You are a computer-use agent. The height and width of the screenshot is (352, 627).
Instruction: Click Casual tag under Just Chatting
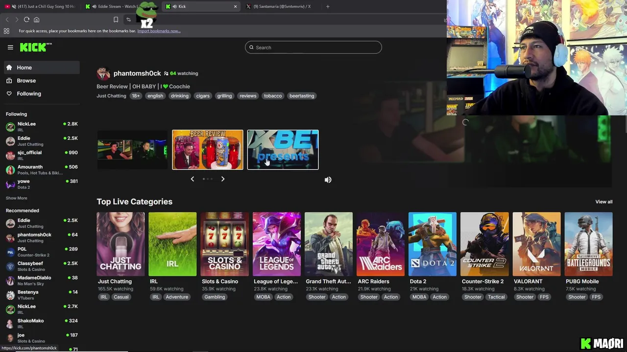(x=121, y=297)
